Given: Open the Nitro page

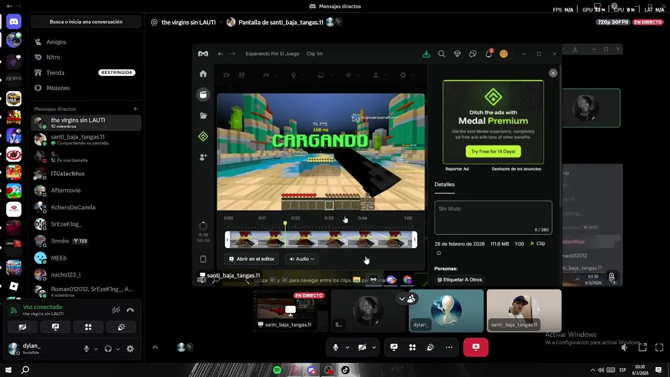Looking at the screenshot, I should click(86, 57).
